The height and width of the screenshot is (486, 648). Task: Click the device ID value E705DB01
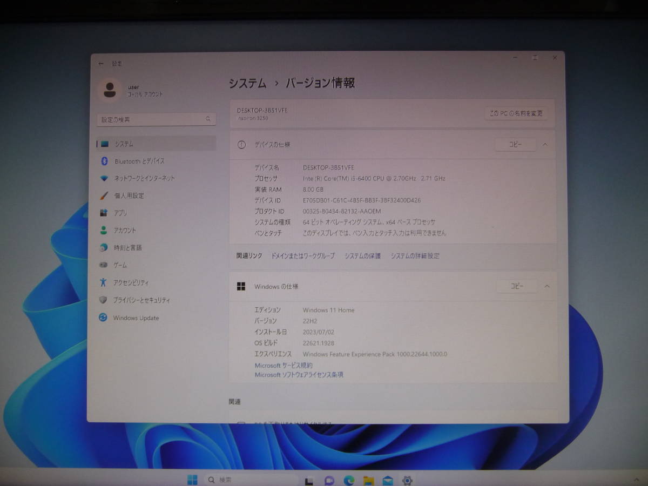click(362, 200)
